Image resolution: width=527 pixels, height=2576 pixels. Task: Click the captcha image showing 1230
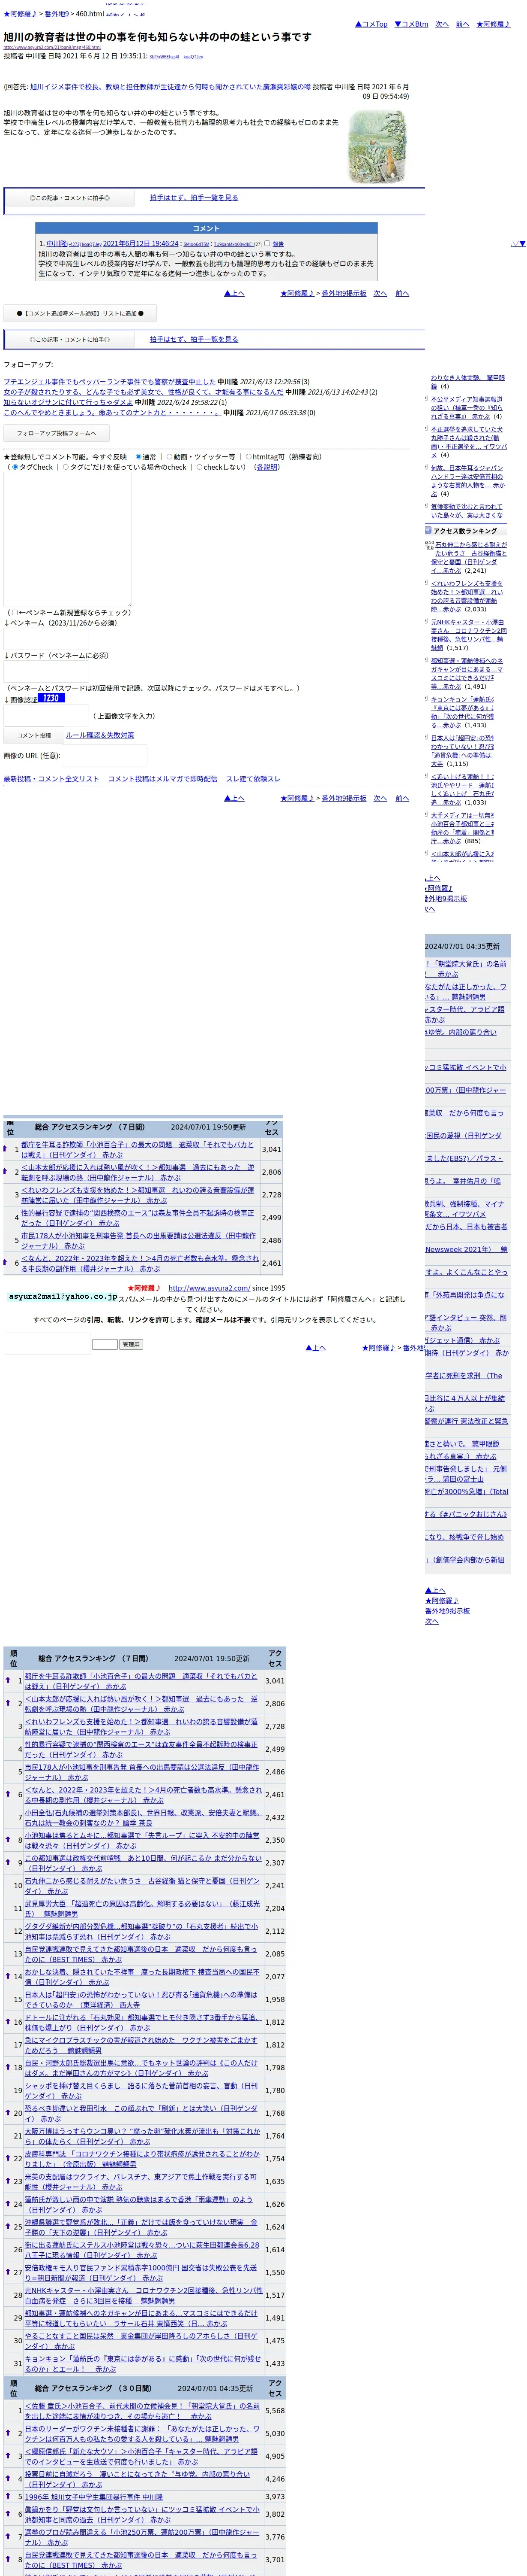[51, 698]
